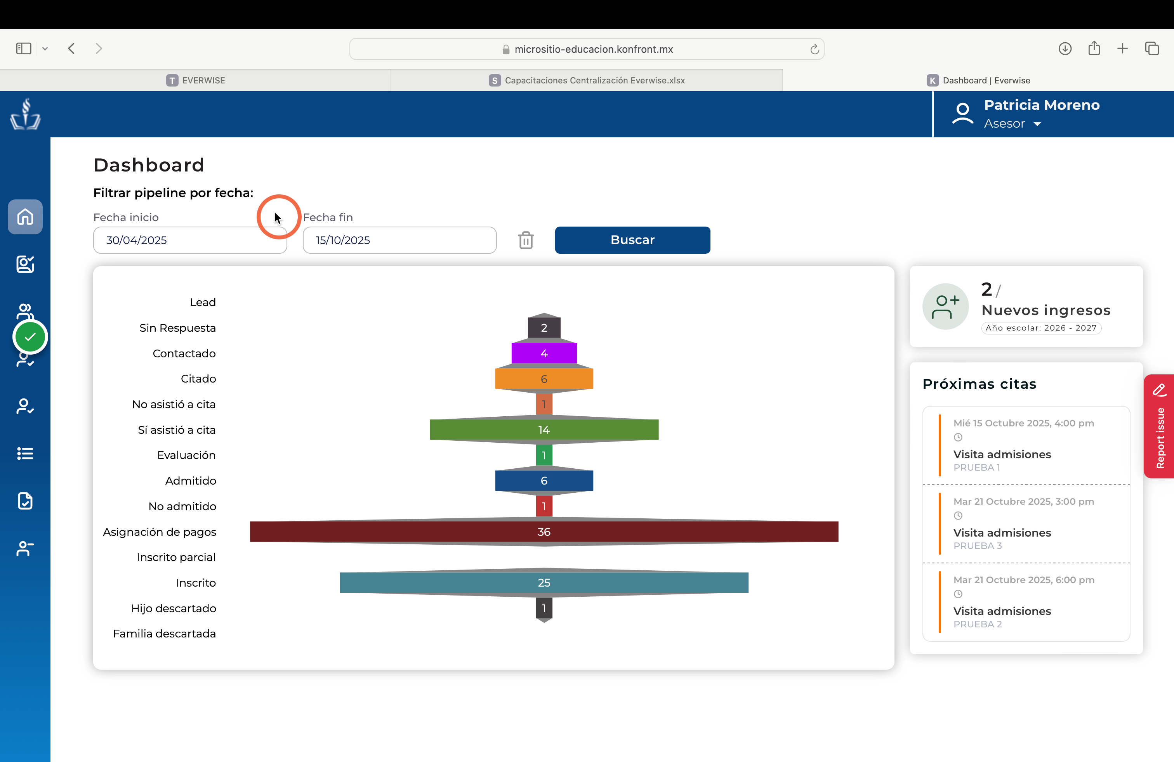Viewport: 1174px width, 762px height.
Task: Click the green Sí asistió a cita bar
Action: (544, 430)
